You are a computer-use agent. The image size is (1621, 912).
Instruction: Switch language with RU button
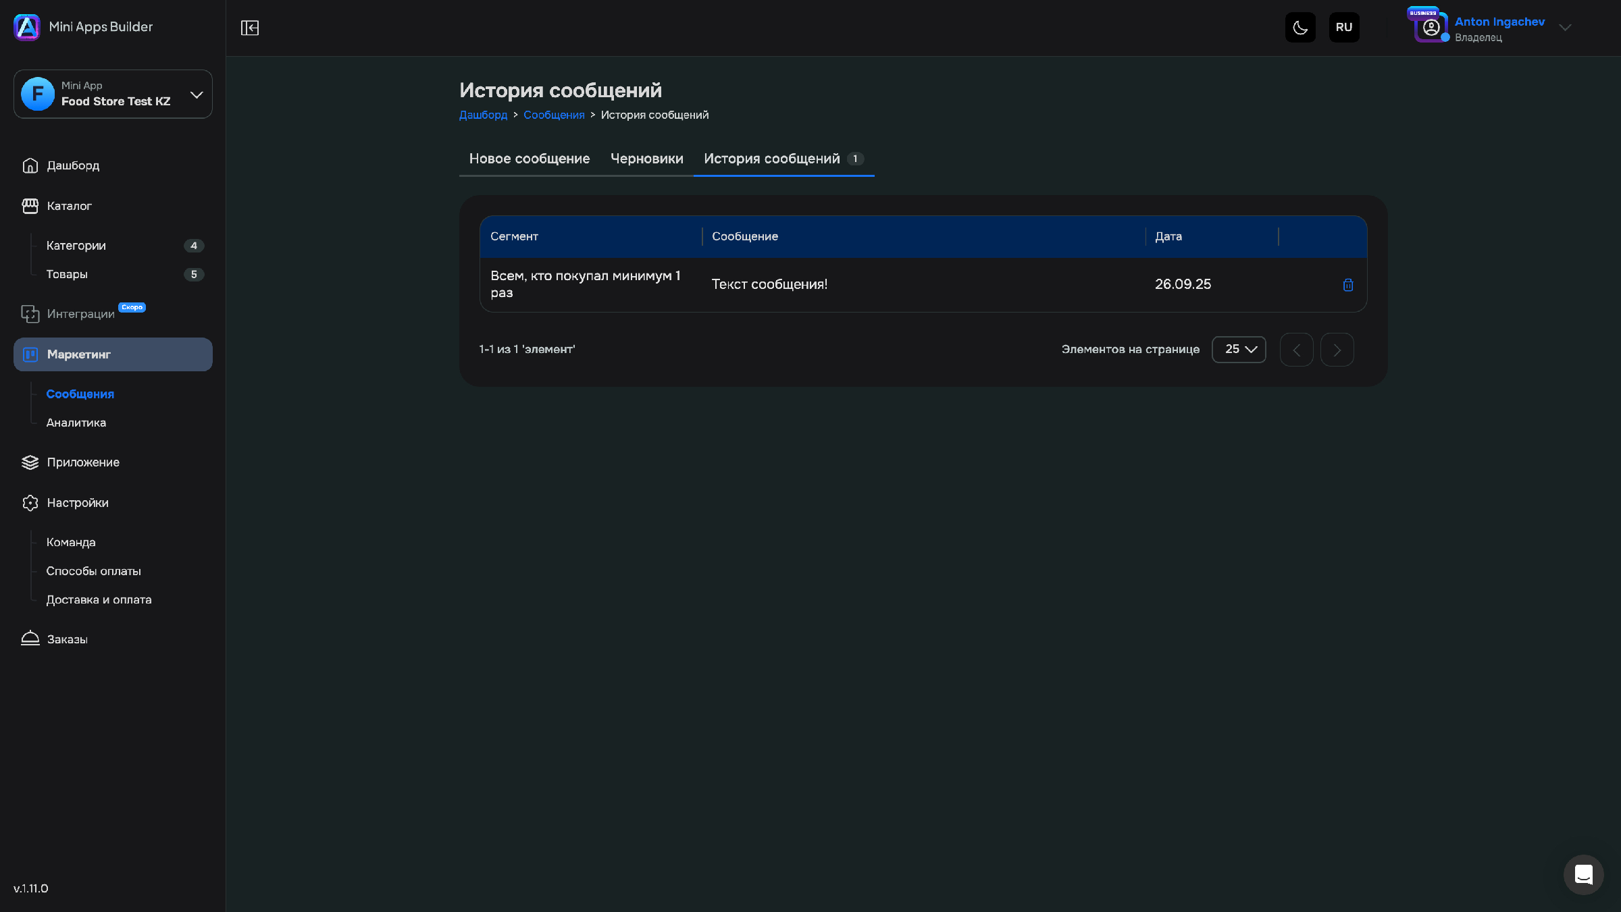coord(1344,28)
